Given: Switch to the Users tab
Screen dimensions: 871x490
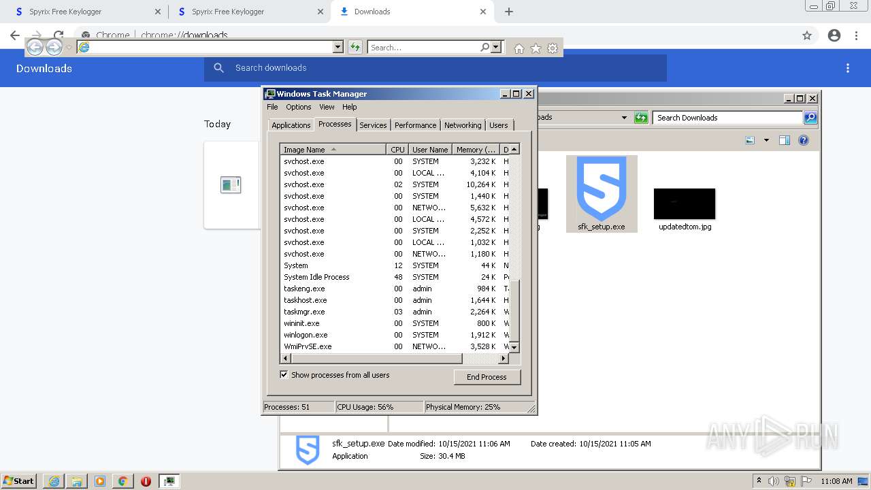Looking at the screenshot, I should (x=498, y=125).
